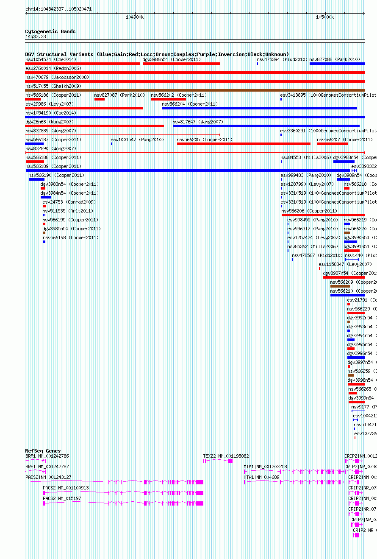Click the 14q32.33 cytogenetic band label
Screen dimensions: 377x559
tap(36, 37)
